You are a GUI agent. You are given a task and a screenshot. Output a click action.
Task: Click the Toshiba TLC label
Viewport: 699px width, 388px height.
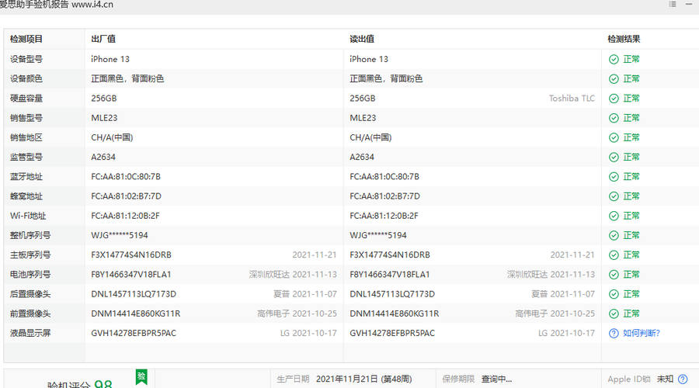(572, 99)
